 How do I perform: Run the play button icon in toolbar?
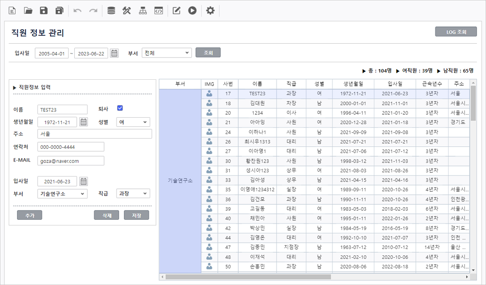tap(192, 11)
